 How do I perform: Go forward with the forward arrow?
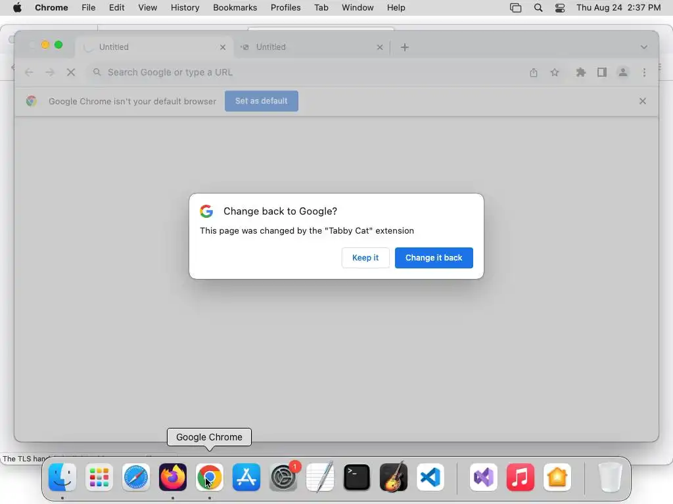click(x=50, y=72)
